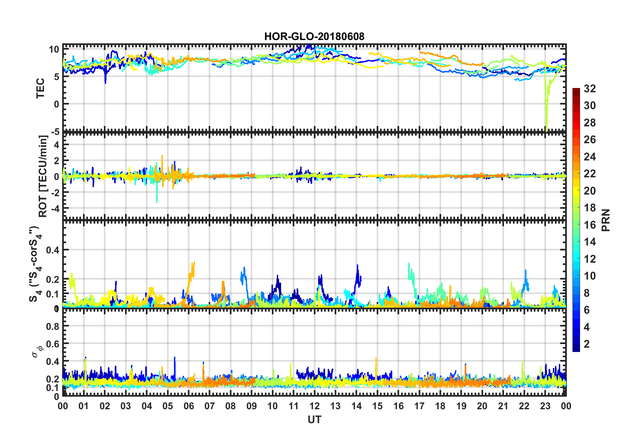Click the 06 tick label on the UT axis
629x440 pixels.
pyautogui.click(x=189, y=406)
